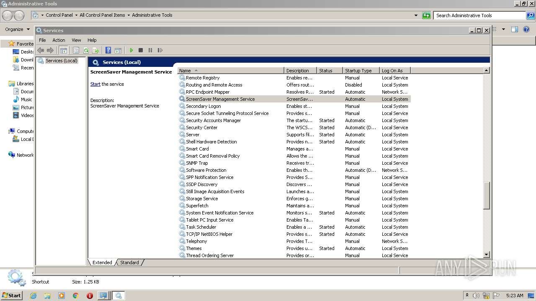
Task: Select ScreenSaver Management Service row
Action: tap(294, 99)
